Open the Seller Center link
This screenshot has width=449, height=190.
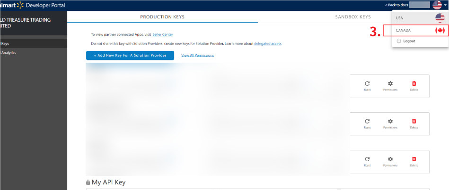(x=162, y=34)
